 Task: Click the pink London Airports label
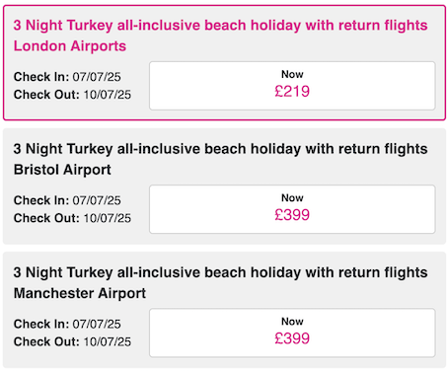pyautogui.click(x=70, y=46)
